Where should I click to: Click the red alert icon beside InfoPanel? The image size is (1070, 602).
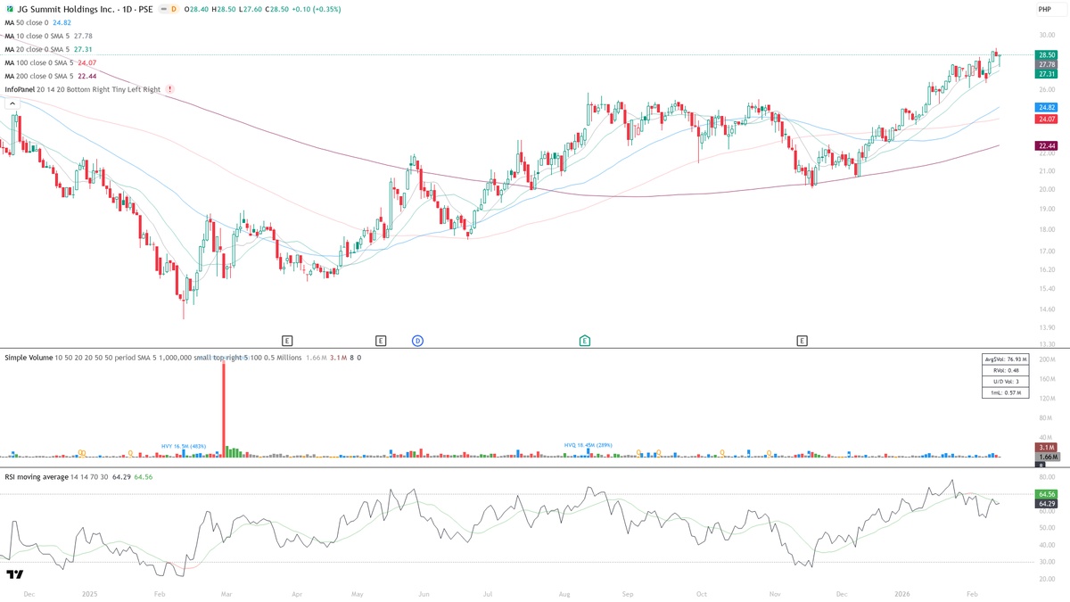[x=170, y=89]
